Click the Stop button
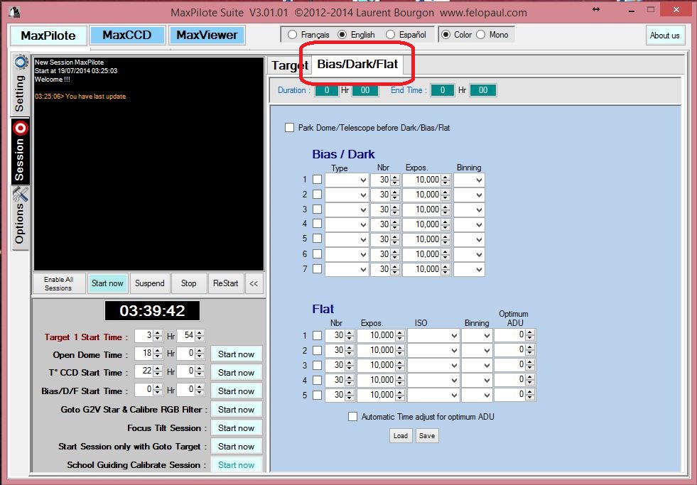This screenshot has width=697, height=485. [188, 283]
